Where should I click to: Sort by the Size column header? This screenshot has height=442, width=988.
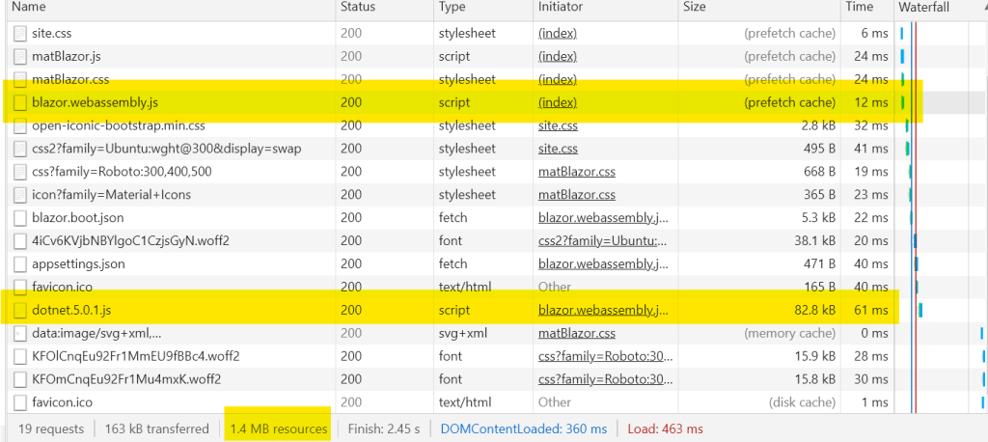click(695, 8)
